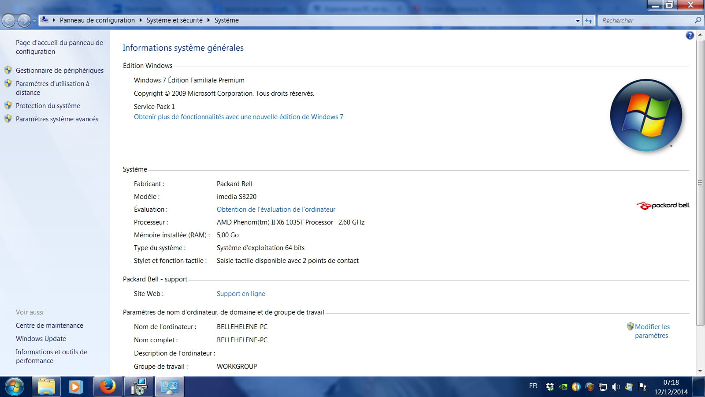Click the volume speaker tray icon

(x=616, y=387)
